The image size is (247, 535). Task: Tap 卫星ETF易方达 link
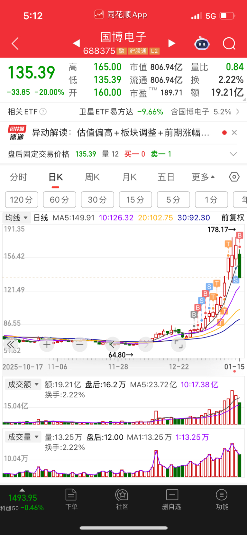(x=106, y=112)
